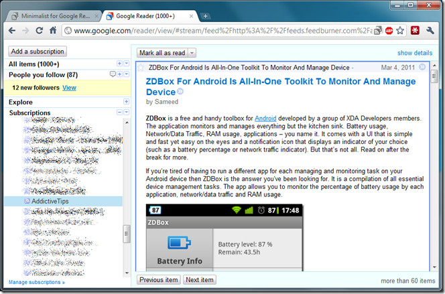The width and height of the screenshot is (445, 294).
Task: Go to the Previous item
Action: point(158,280)
